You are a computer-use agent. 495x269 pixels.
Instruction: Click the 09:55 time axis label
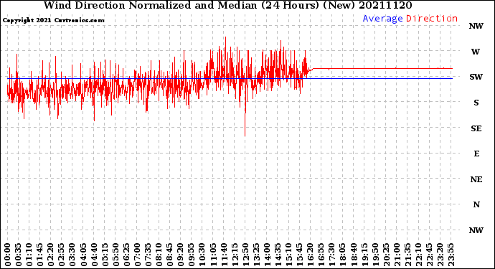coord(192,255)
